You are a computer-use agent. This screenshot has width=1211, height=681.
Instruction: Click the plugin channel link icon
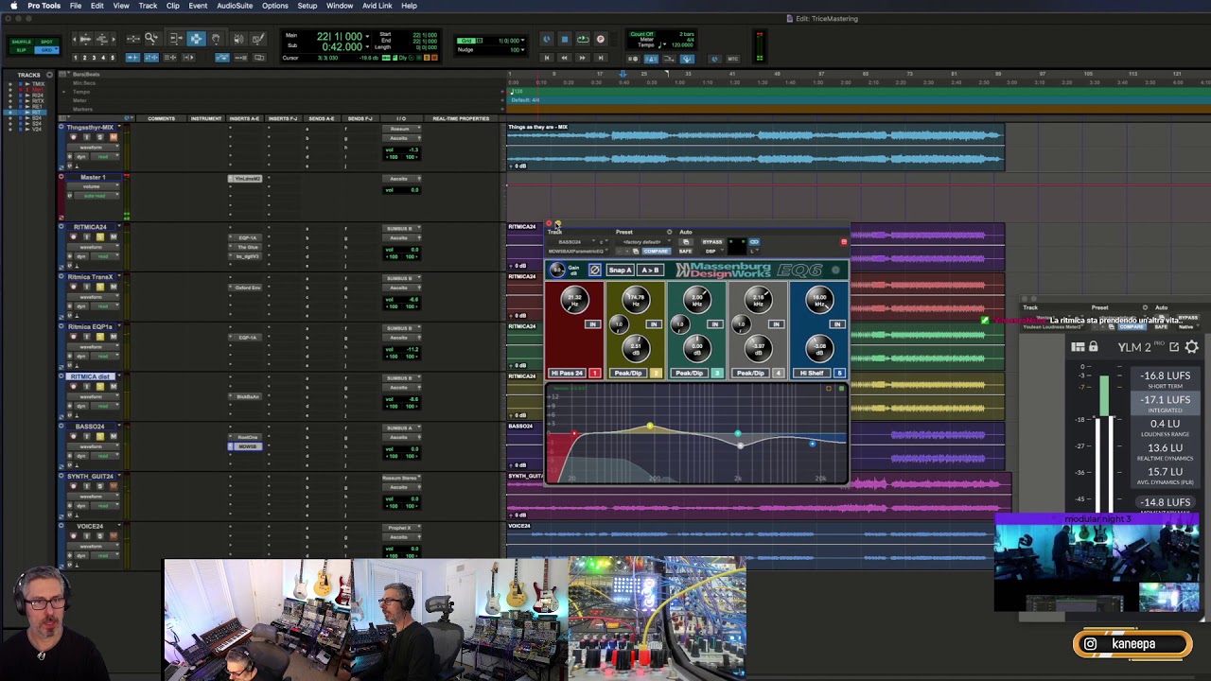pos(754,242)
